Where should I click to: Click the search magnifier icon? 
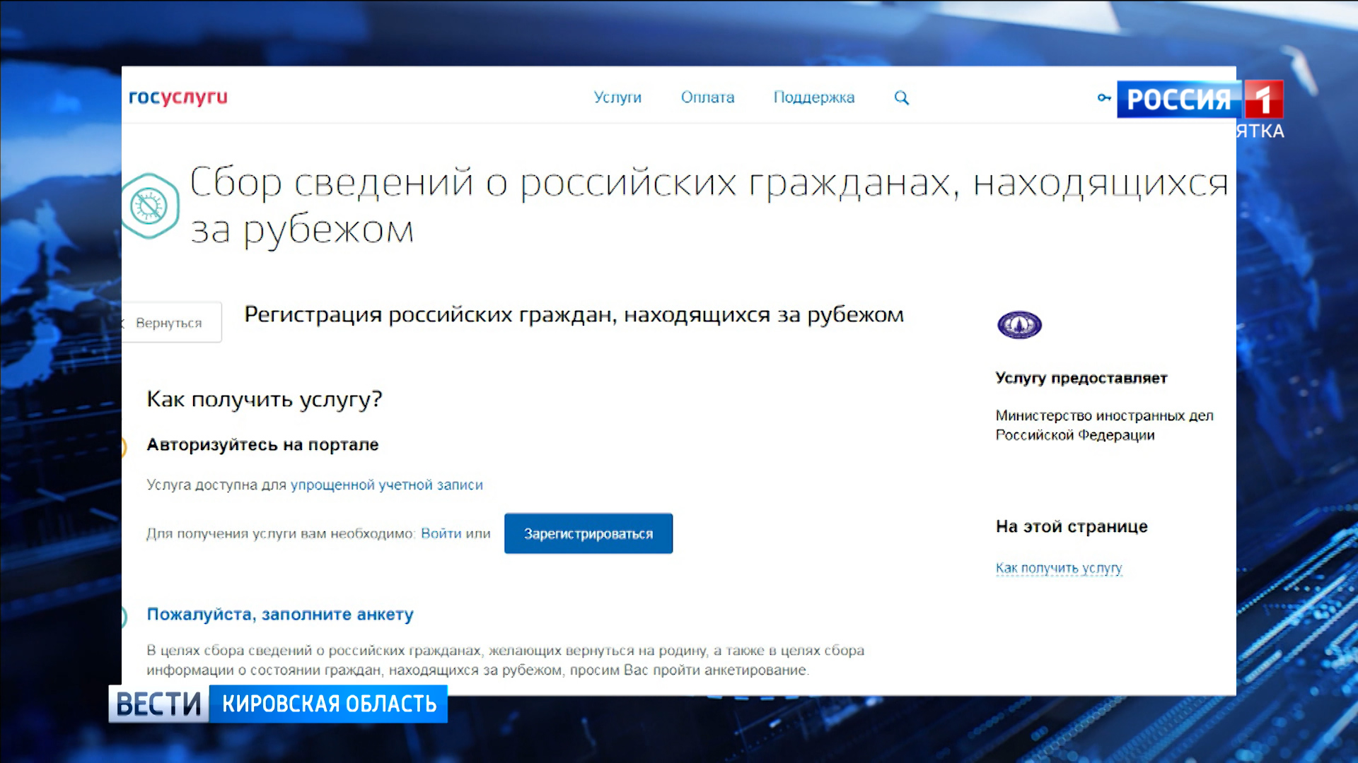point(901,97)
